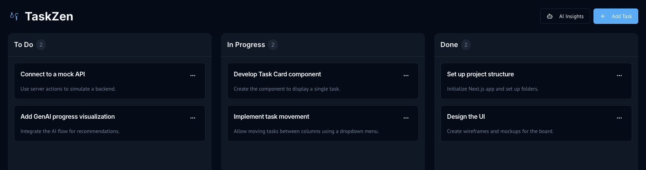Click the TaskZen logo icon

click(x=14, y=16)
